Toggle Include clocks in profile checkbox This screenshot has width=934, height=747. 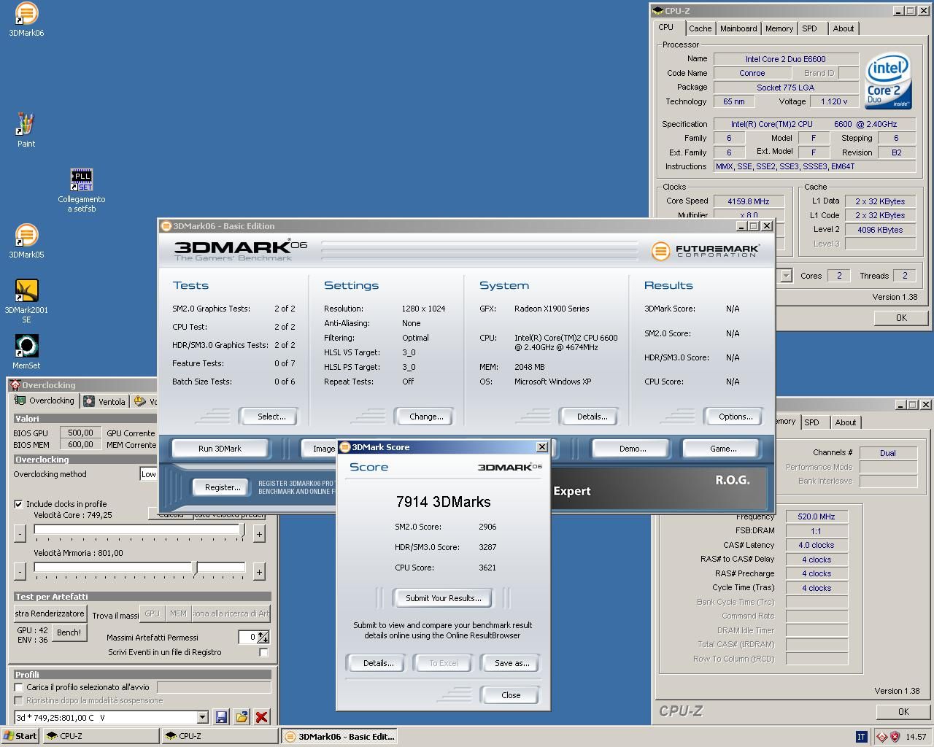point(18,503)
